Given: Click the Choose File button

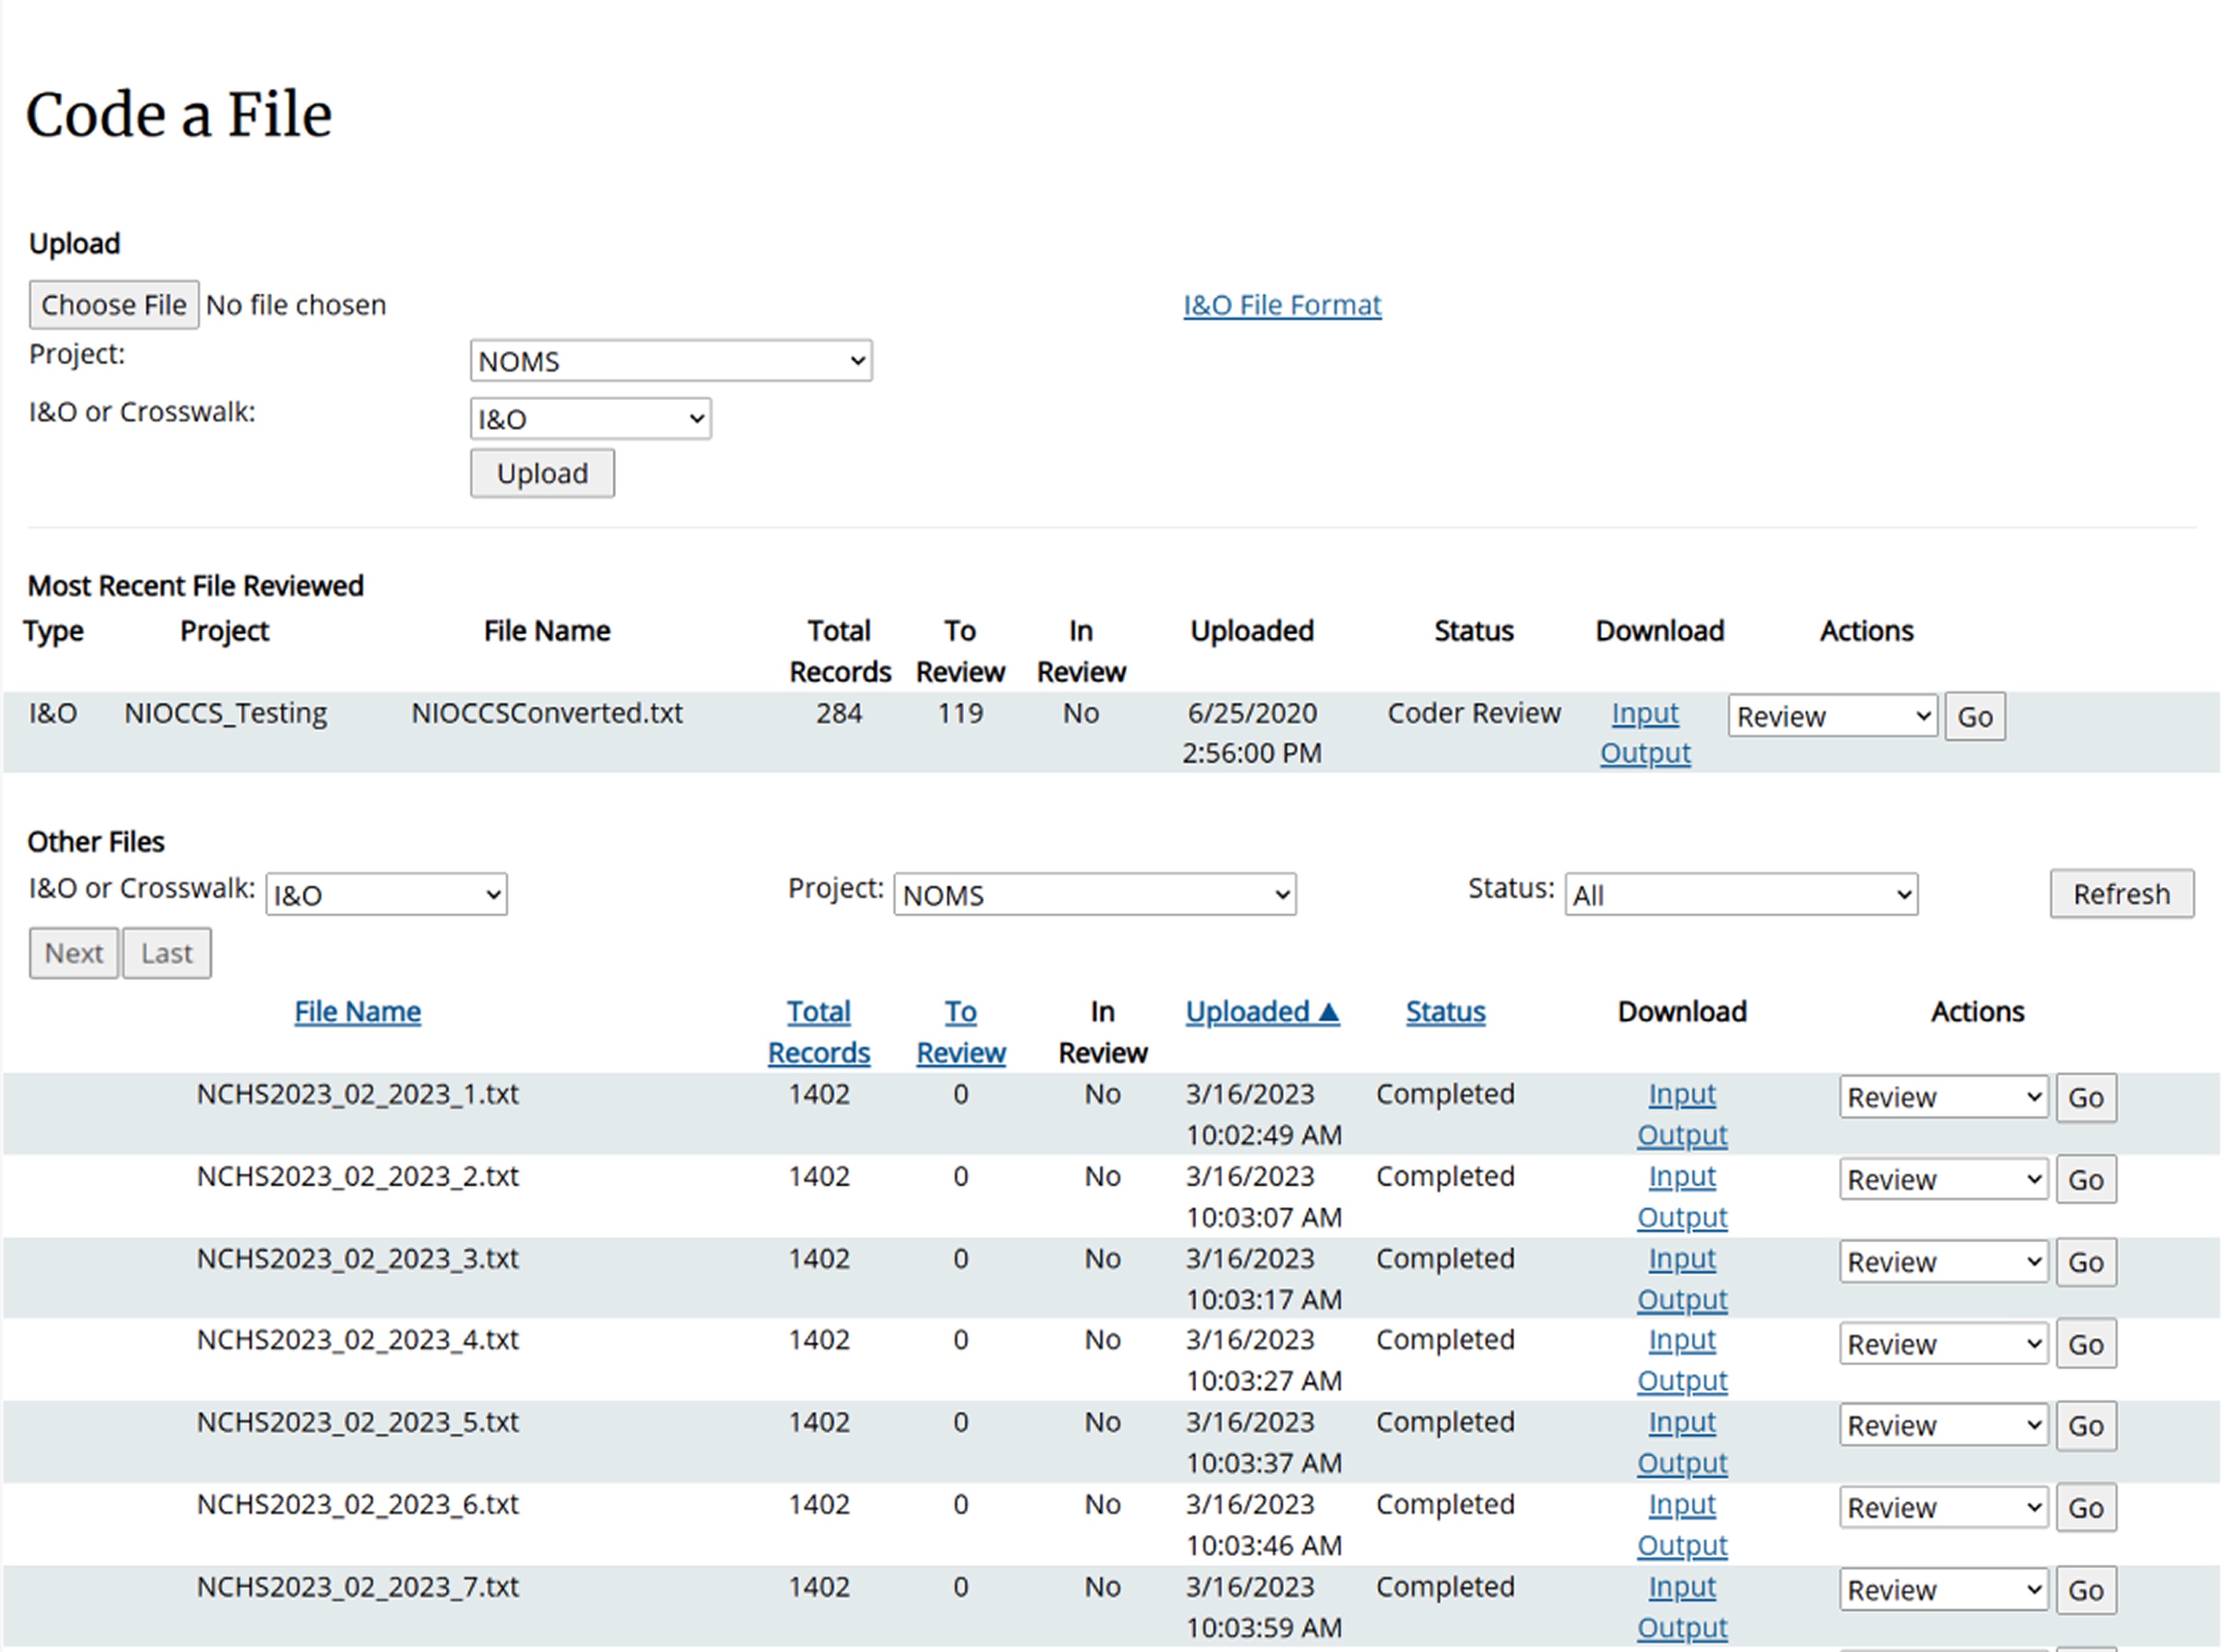Looking at the screenshot, I should pos(113,305).
